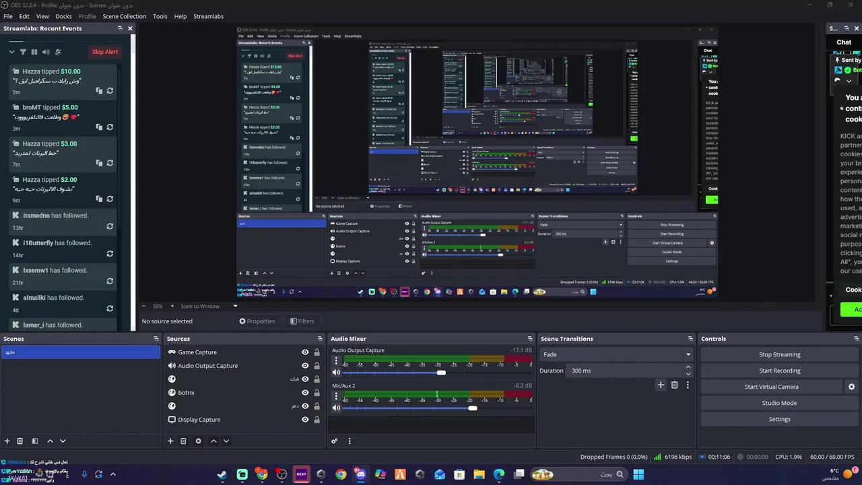Open scene filters icon in Scenes toolbar
862x485 pixels.
pos(35,441)
